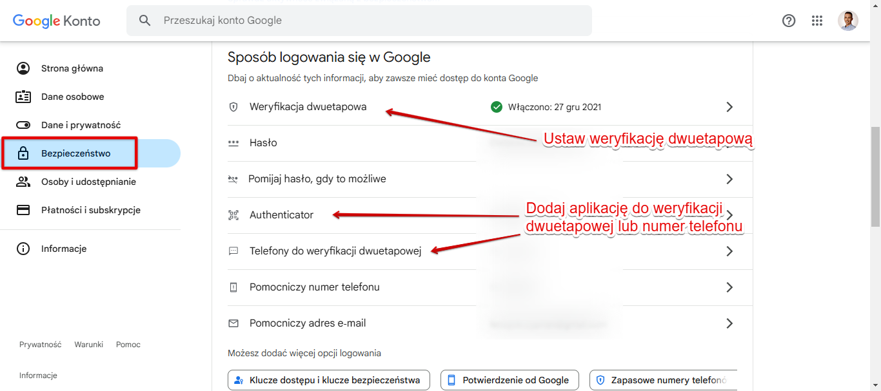Viewport: 881px width, 391px height.
Task: Click the Prywatność footer link
Action: point(41,345)
